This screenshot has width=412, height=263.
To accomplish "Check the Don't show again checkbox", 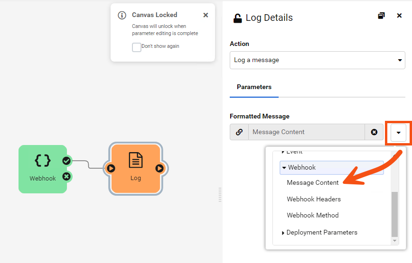I will [x=136, y=47].
